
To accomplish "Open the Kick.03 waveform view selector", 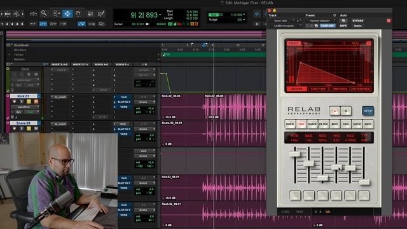I will [25, 107].
